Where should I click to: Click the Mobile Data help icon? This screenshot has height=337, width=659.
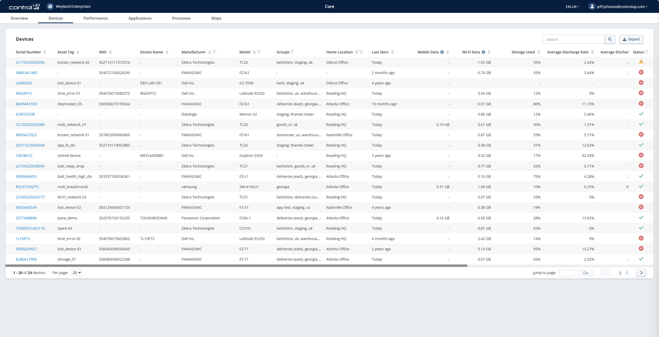tap(442, 52)
